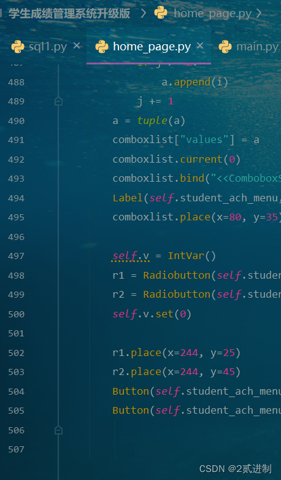Screen dimensions: 281x480
Task: Click Python file icon on main.py tab
Action: click(225, 47)
